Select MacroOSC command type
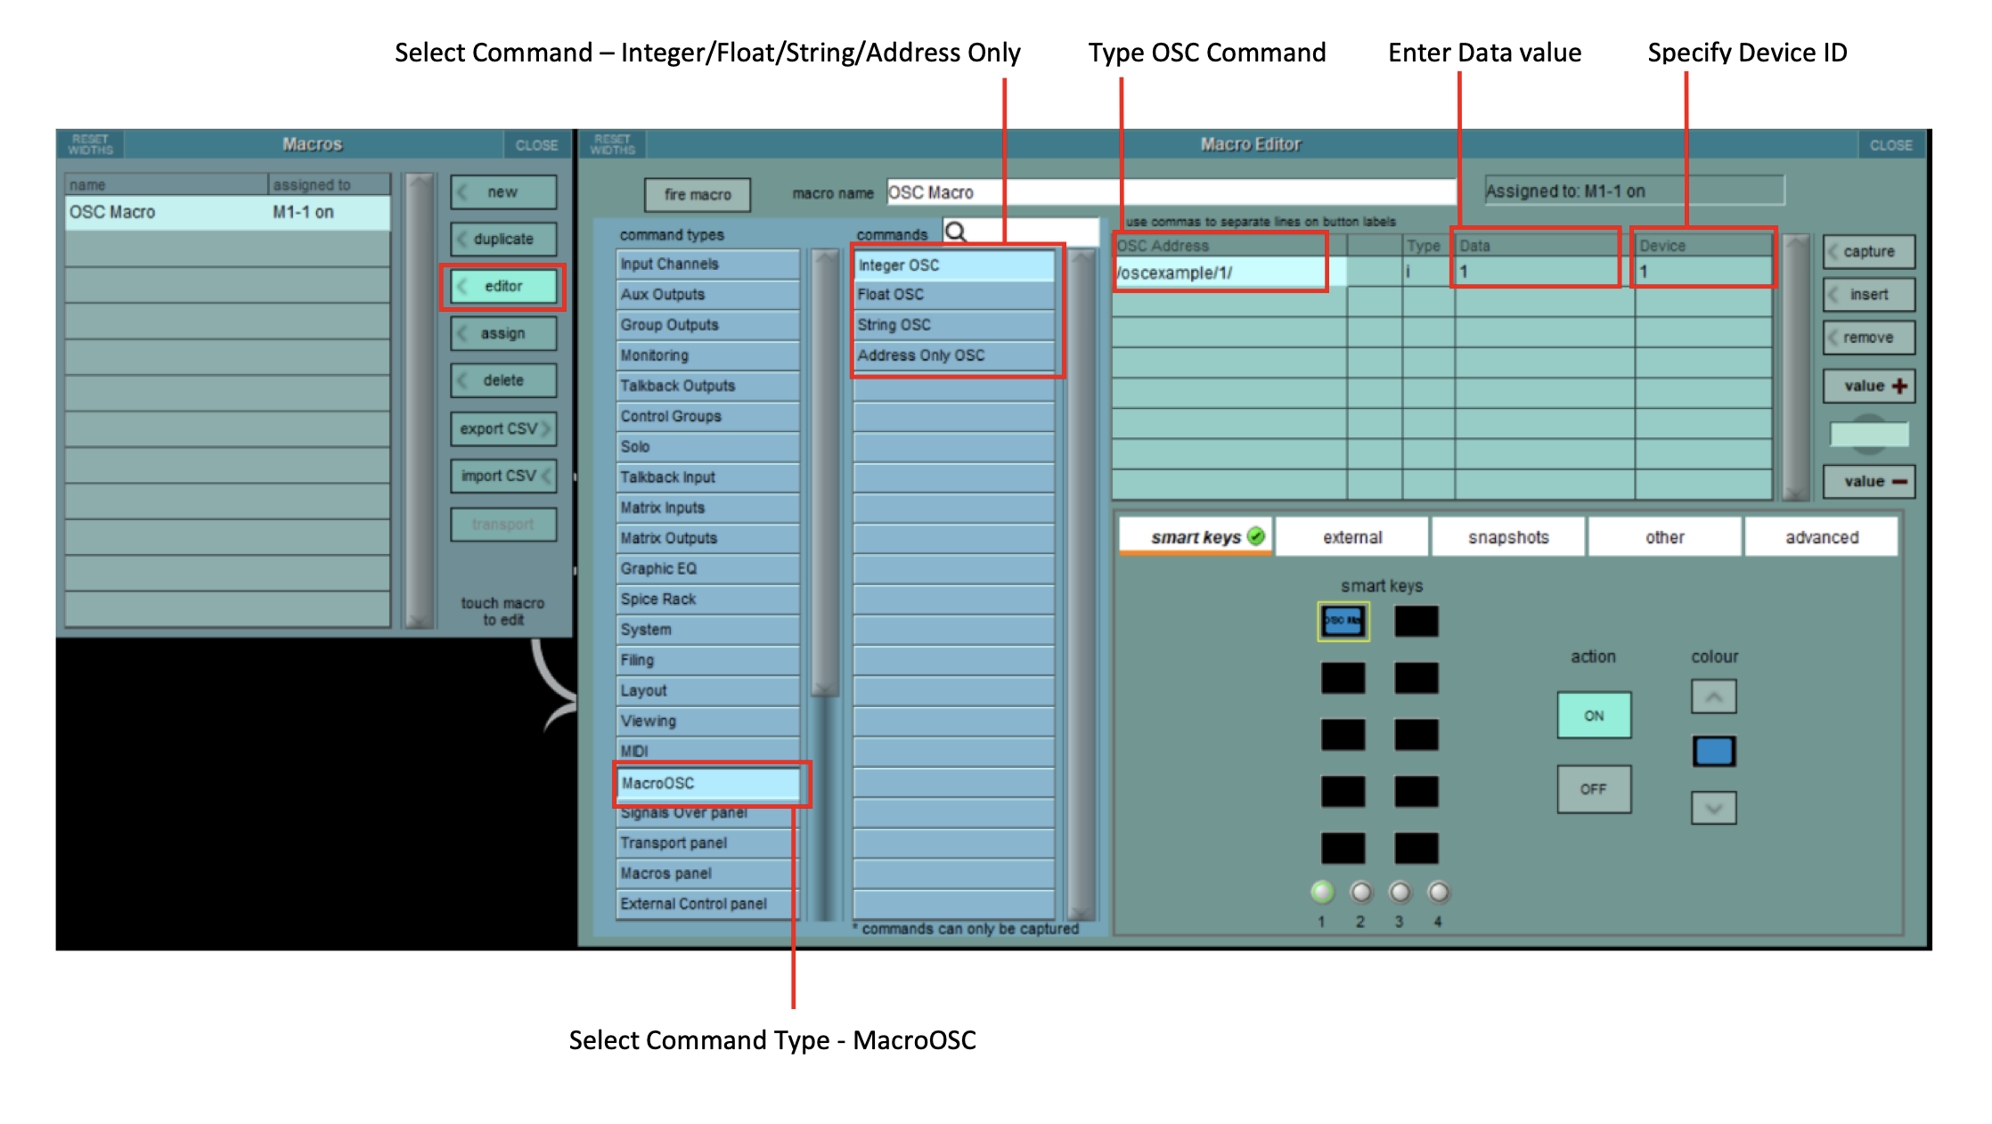This screenshot has height=1124, width=1992. point(708,783)
